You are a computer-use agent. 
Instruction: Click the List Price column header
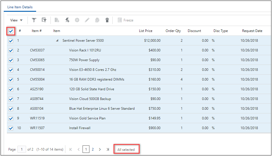146,31
